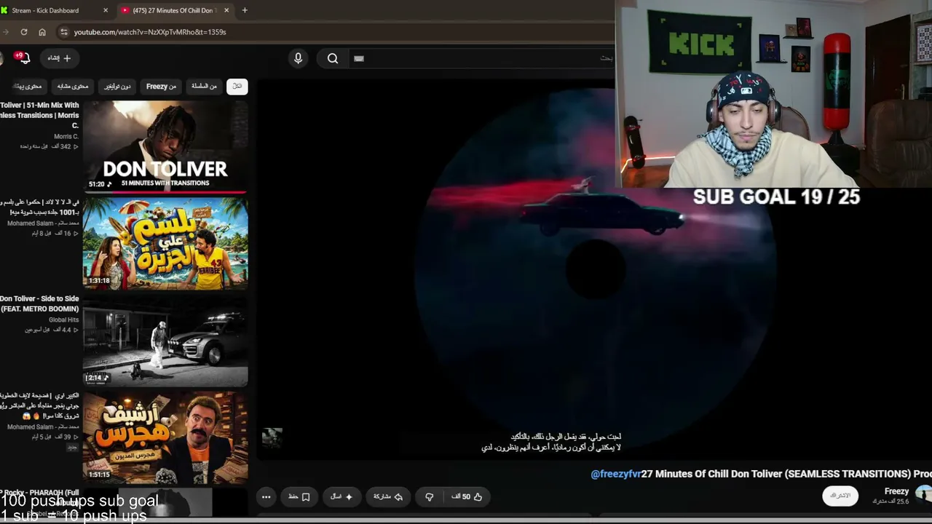Open a new browser tab
Image resolution: width=932 pixels, height=524 pixels.
tap(245, 10)
